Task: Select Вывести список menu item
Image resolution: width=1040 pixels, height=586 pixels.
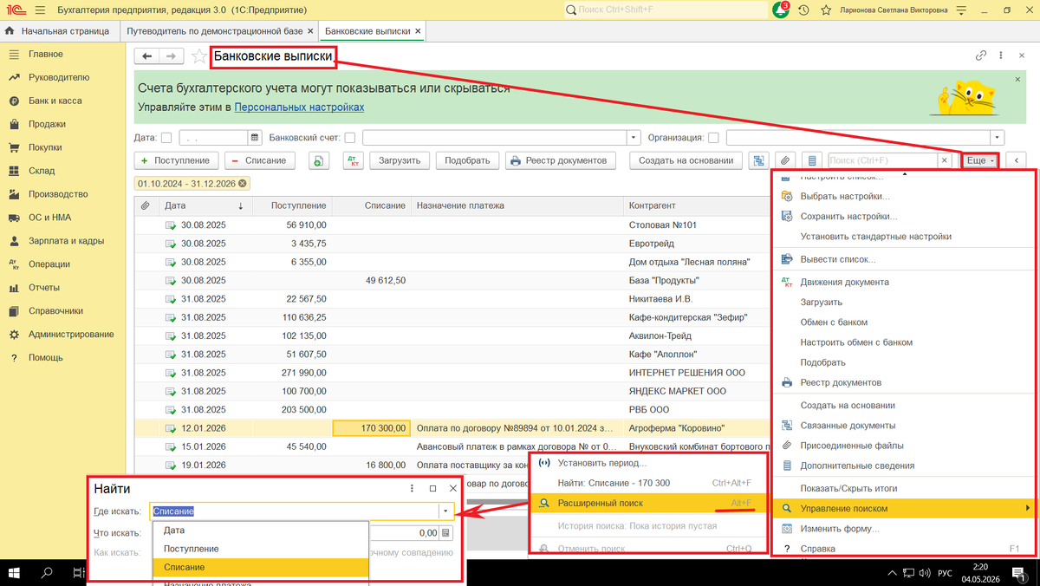Action: [905, 259]
